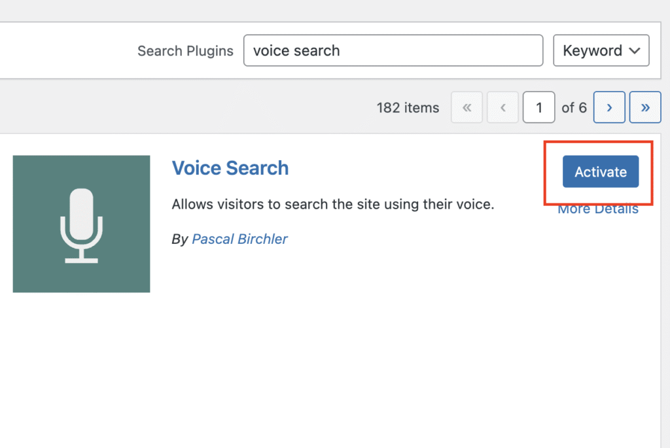This screenshot has width=670, height=448.
Task: Visit author Pascal Birchler's link
Action: coord(239,239)
